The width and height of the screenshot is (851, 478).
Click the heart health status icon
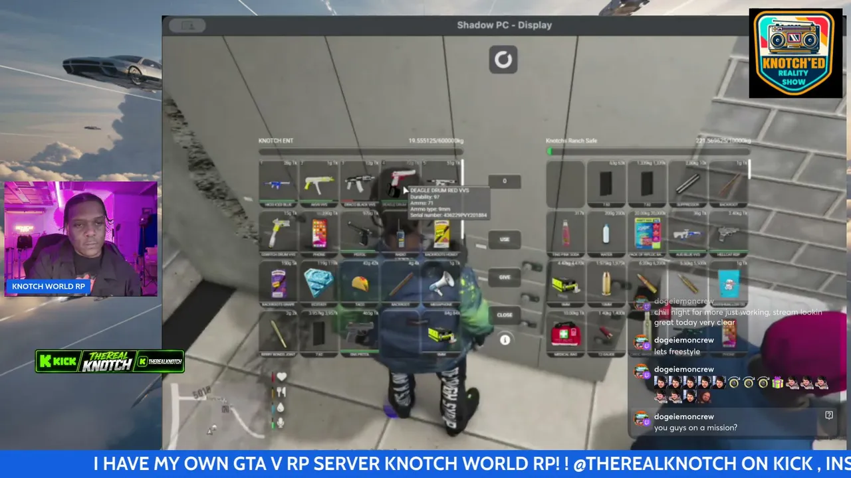[x=281, y=377]
